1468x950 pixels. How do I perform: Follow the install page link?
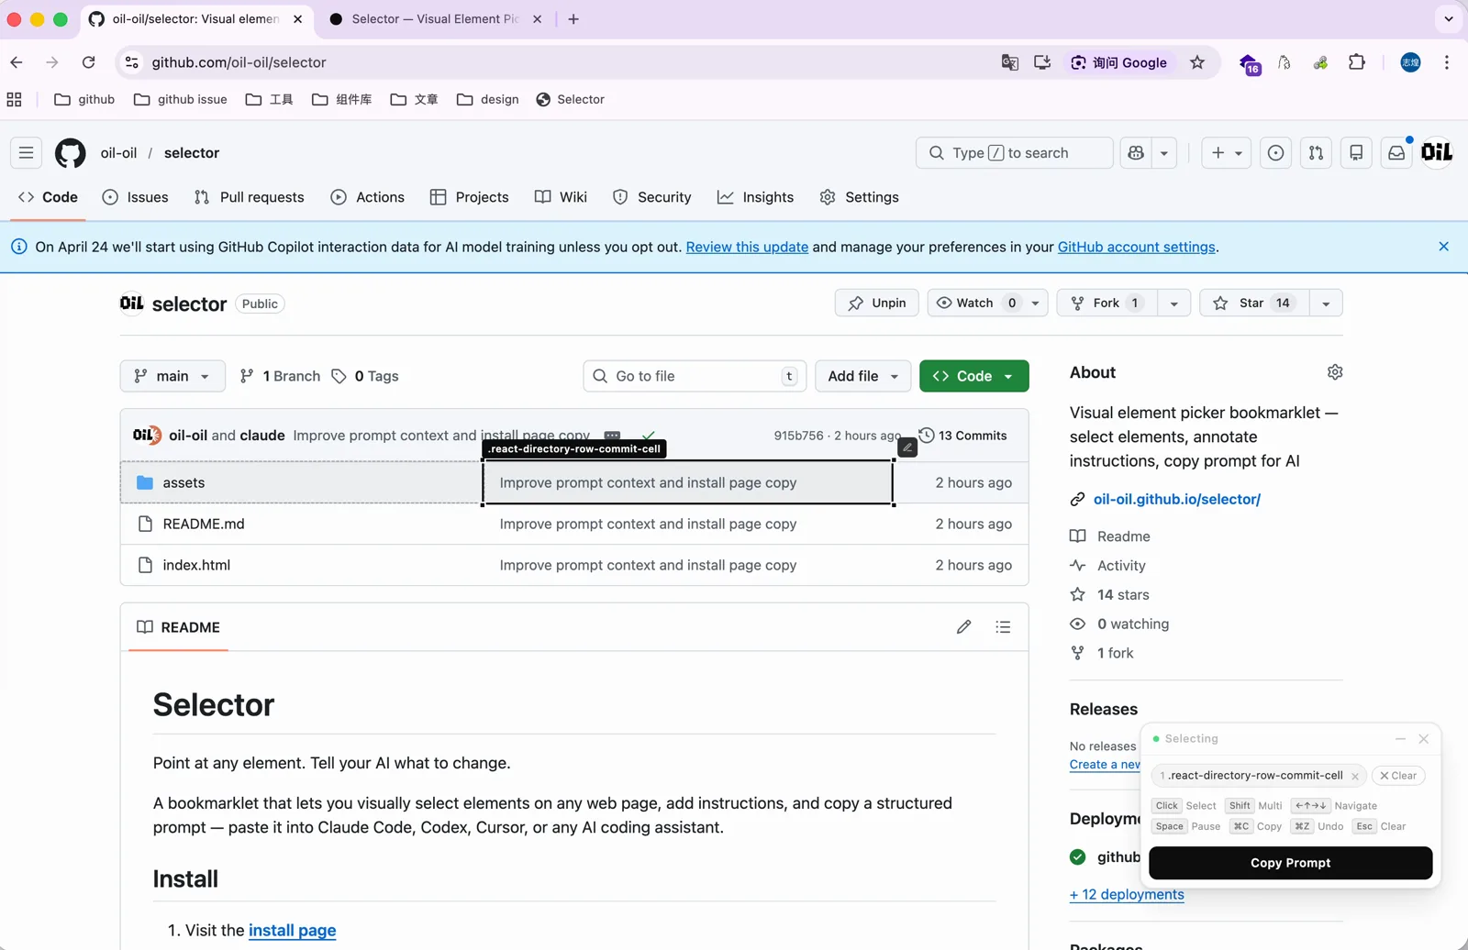click(x=292, y=931)
